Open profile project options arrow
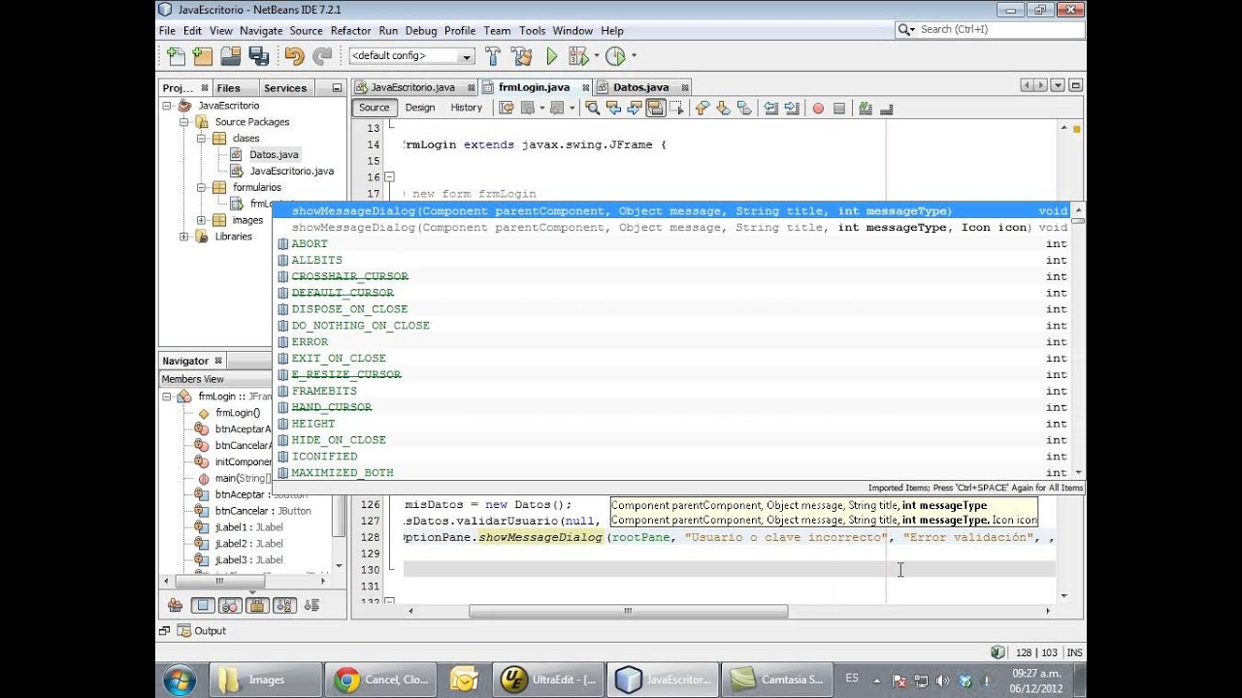This screenshot has height=698, width=1242. click(x=634, y=56)
